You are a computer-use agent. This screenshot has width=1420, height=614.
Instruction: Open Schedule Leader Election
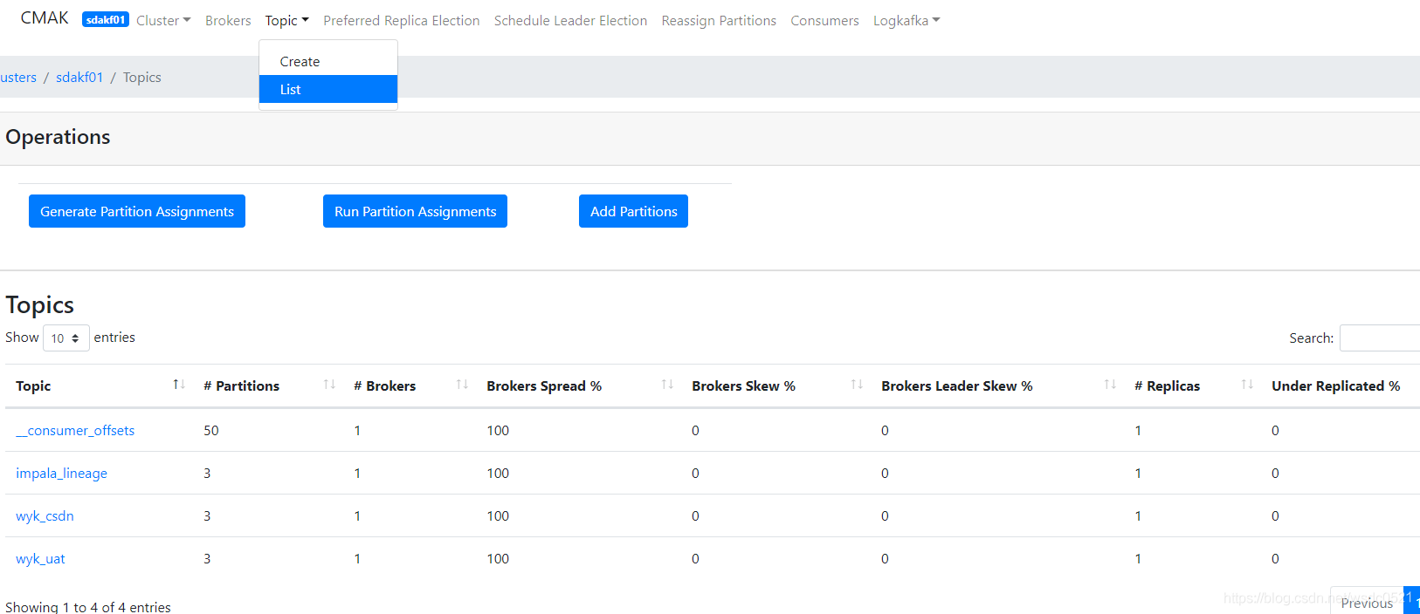570,20
